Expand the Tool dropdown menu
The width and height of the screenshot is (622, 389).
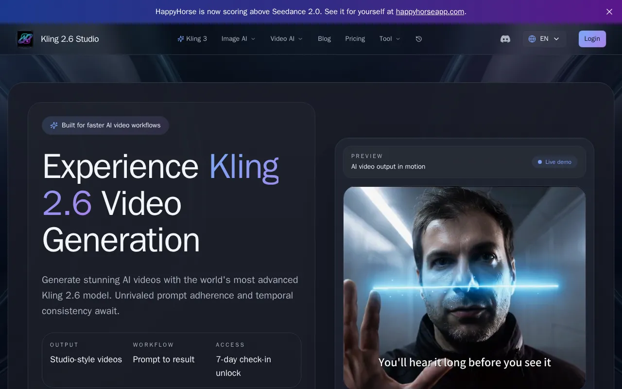click(390, 39)
